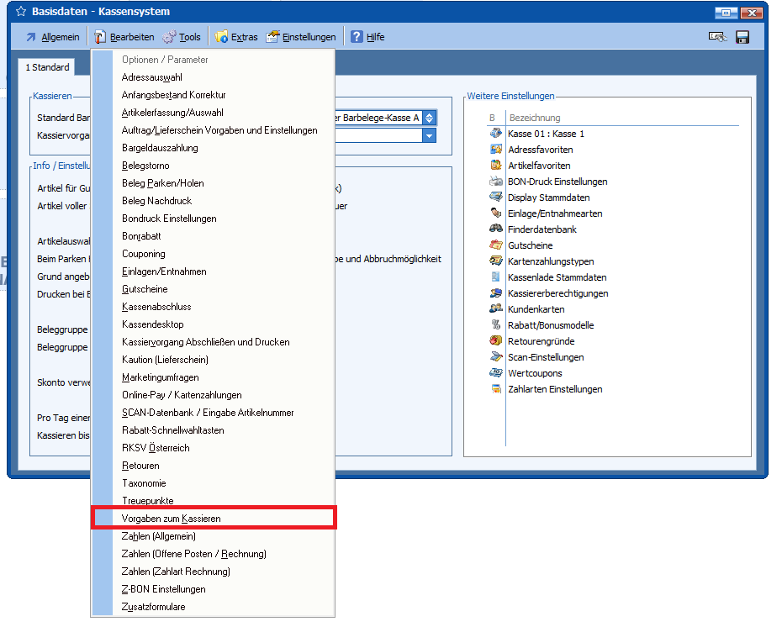This screenshot has width=782, height=627.
Task: Click the Gutscheine icon in Weitere Einstellungen
Action: click(x=495, y=245)
